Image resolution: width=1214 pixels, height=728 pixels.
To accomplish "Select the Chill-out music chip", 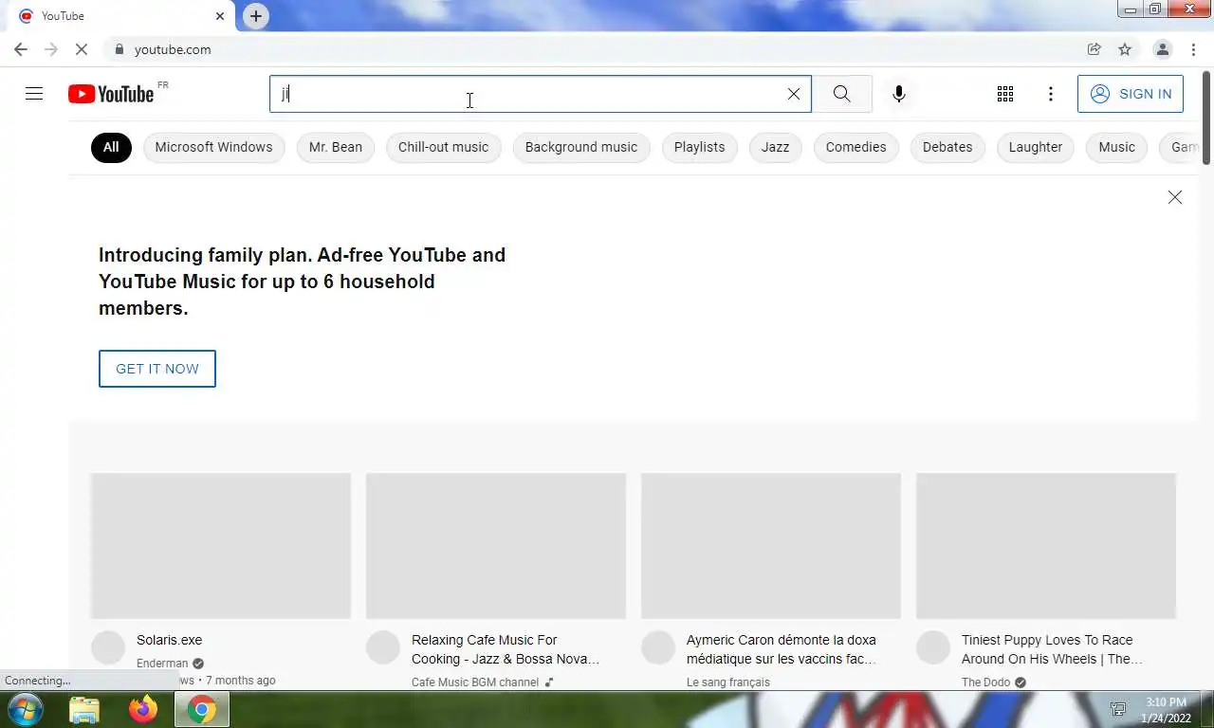I will coord(443,147).
